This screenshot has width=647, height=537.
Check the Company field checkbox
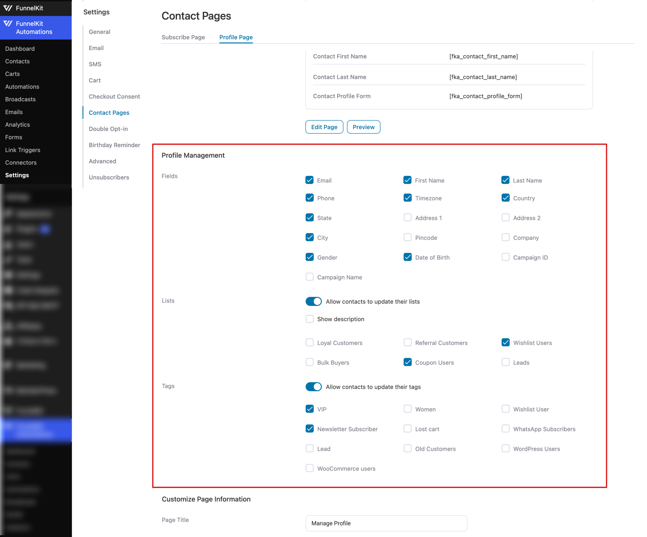[x=505, y=237]
